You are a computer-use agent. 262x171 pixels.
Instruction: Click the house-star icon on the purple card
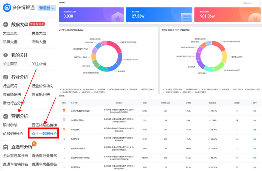pos(117,17)
